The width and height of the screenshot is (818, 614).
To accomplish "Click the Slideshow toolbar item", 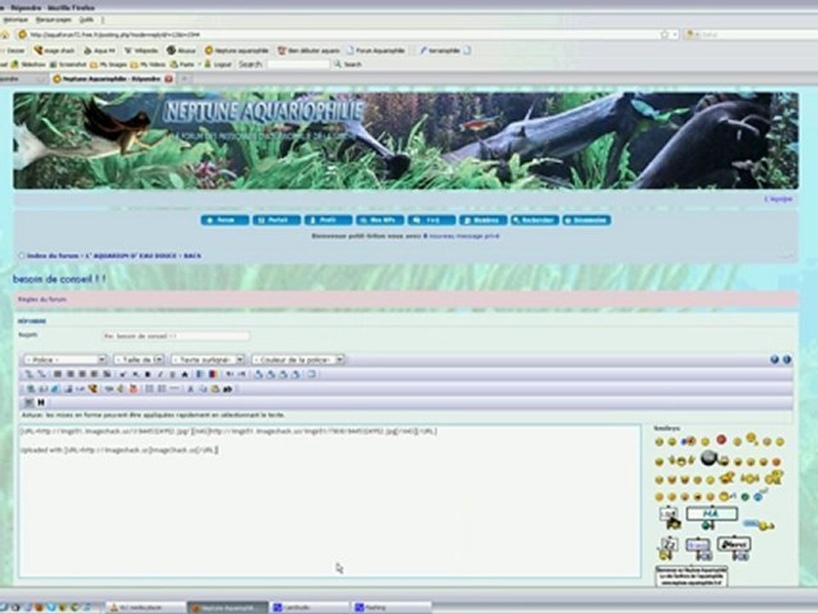I will point(29,64).
